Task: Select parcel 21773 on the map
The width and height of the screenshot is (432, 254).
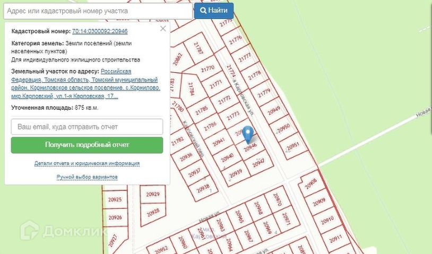Action: point(233,116)
